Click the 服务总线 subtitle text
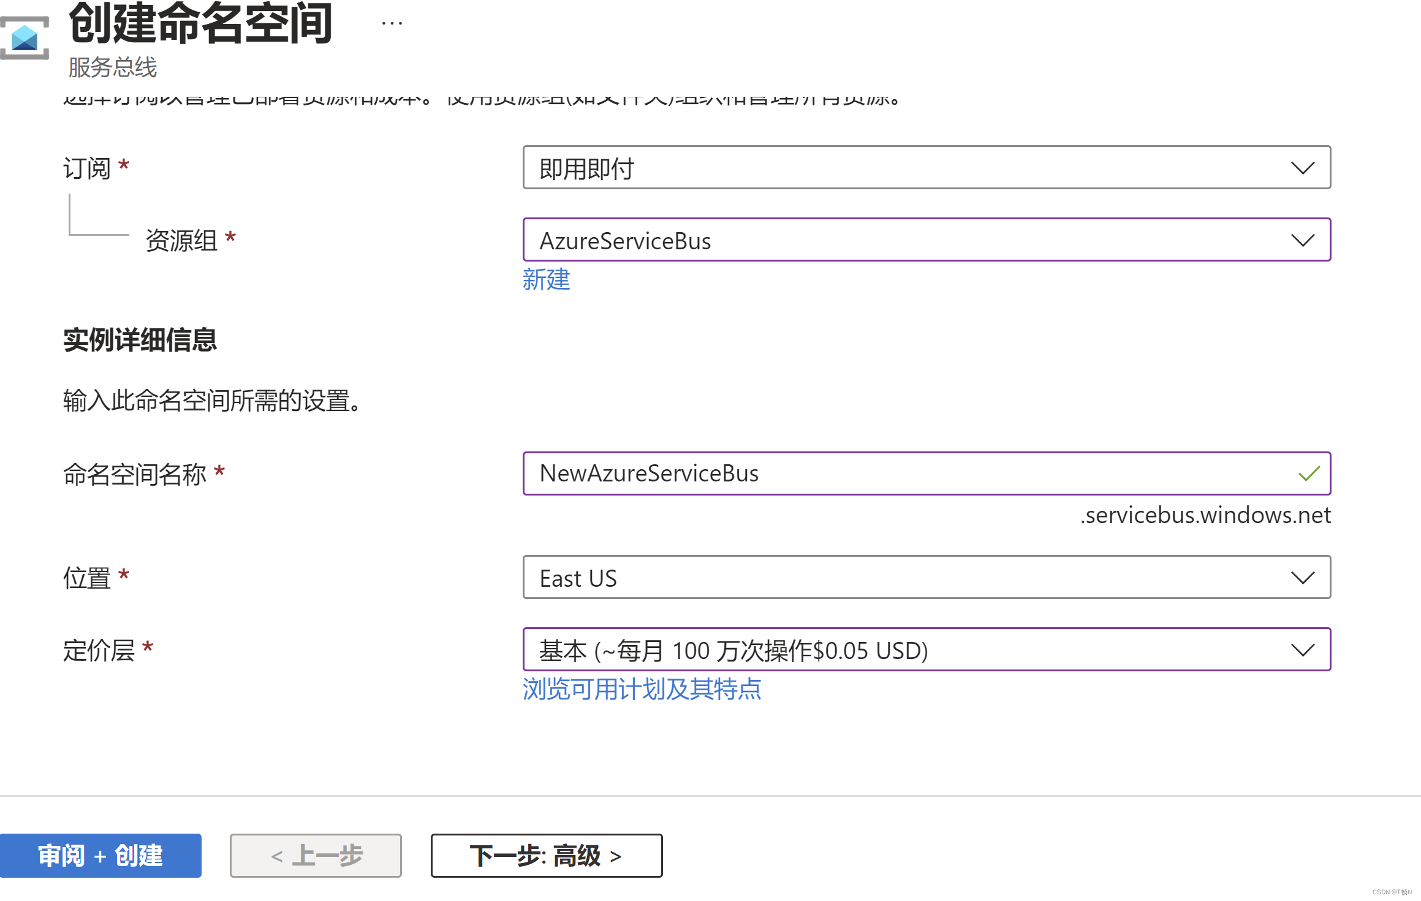This screenshot has height=901, width=1421. [x=113, y=67]
